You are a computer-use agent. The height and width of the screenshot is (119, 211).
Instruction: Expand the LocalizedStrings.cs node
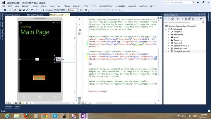coord(168,46)
